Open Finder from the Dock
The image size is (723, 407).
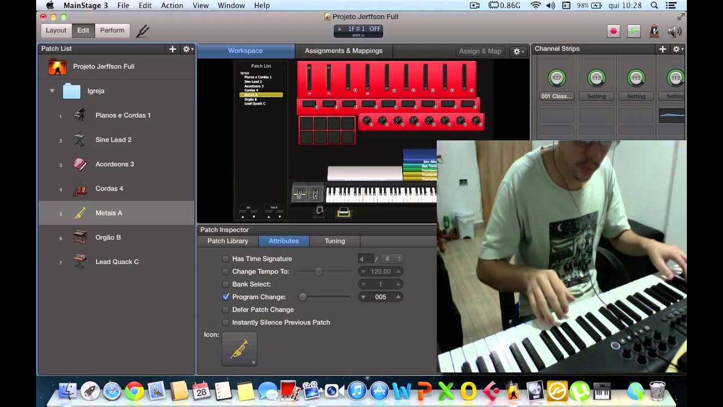click(x=68, y=391)
